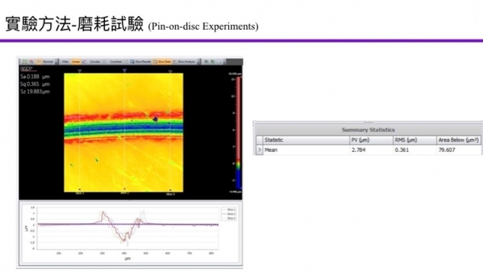Open the Slice Results panel
483x278 pixels.
141,62
